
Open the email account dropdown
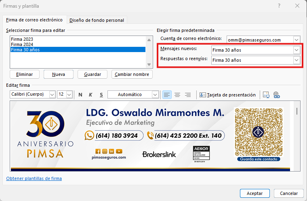pyautogui.click(x=296, y=40)
